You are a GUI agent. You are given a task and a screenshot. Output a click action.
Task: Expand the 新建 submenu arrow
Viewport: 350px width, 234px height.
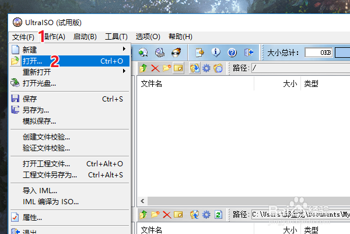(124, 49)
